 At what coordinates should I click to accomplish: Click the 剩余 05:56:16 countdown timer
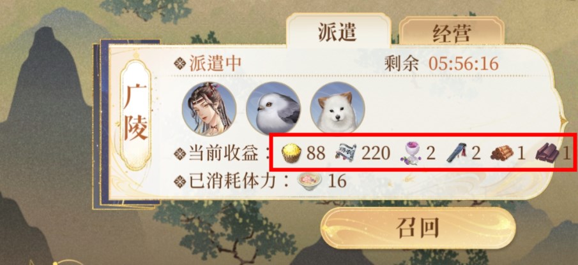[x=441, y=64]
